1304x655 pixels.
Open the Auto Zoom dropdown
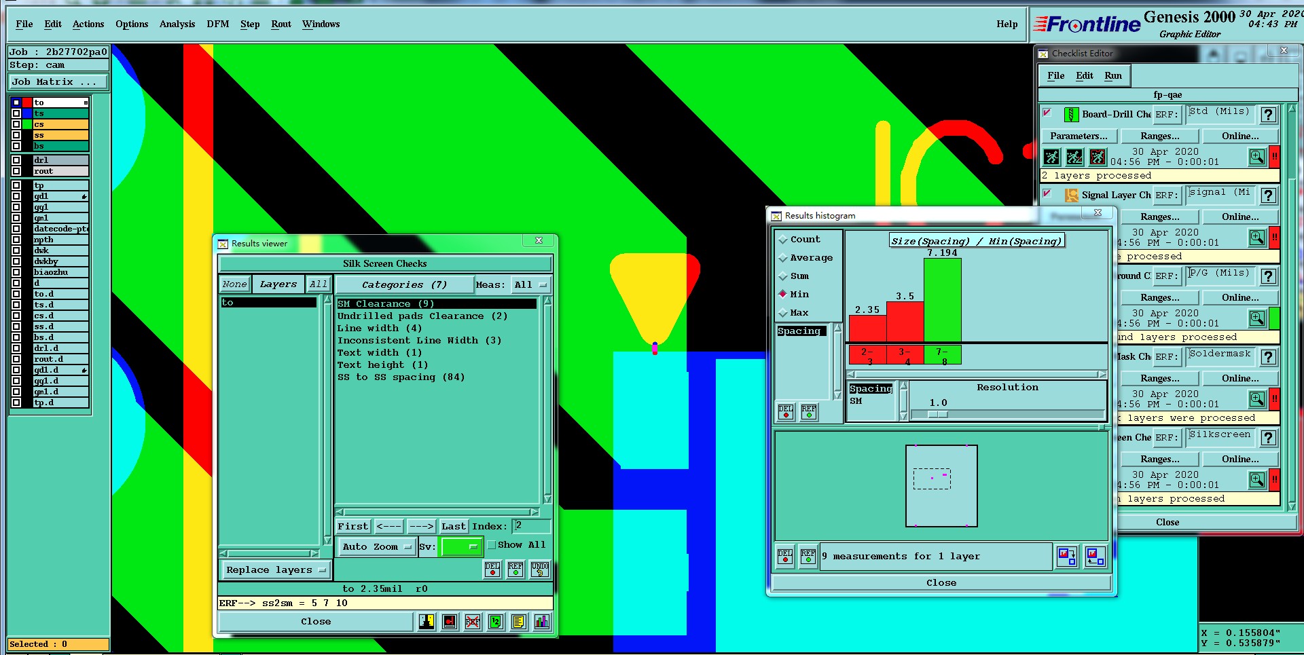(377, 546)
